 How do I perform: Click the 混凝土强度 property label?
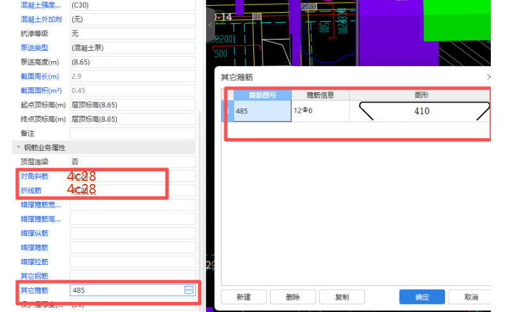41,5
